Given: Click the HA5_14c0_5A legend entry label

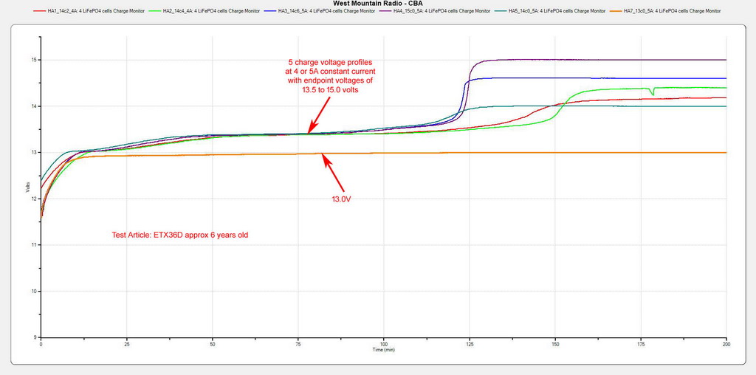Looking at the screenshot, I should [561, 11].
